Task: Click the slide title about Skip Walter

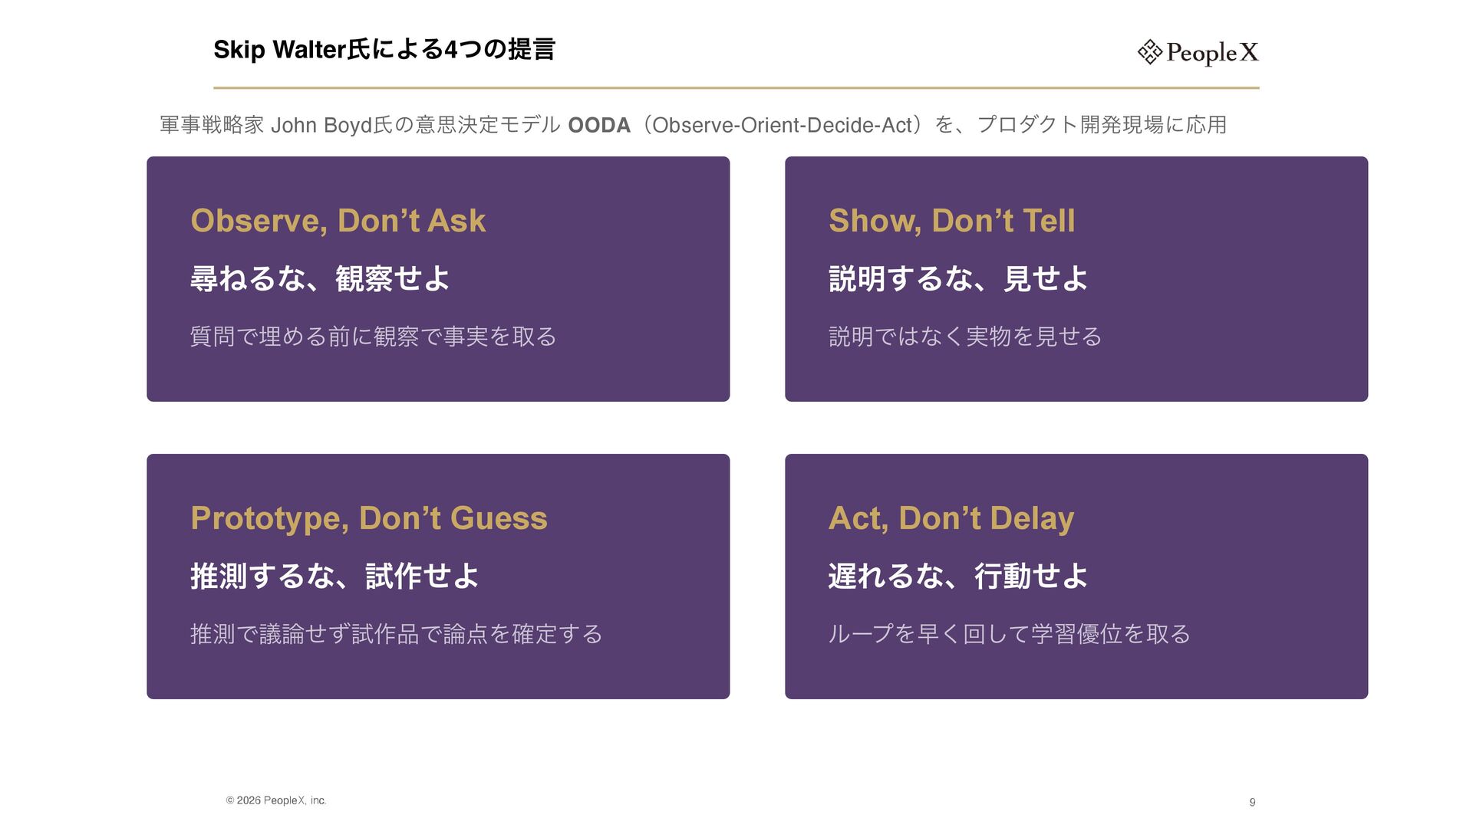Action: 384,49
